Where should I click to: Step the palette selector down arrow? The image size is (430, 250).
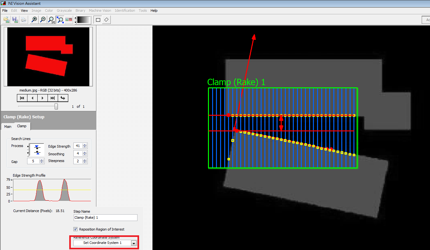75,22
